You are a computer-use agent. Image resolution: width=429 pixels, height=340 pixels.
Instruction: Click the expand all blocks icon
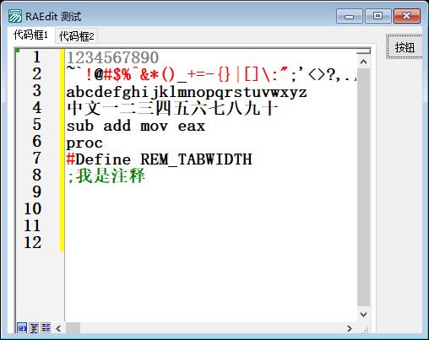coord(46,328)
